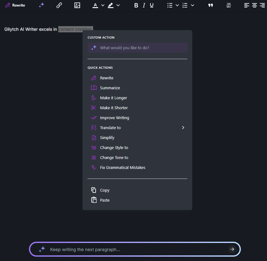Expand the bulleted list style dropdown

pyautogui.click(x=177, y=5)
